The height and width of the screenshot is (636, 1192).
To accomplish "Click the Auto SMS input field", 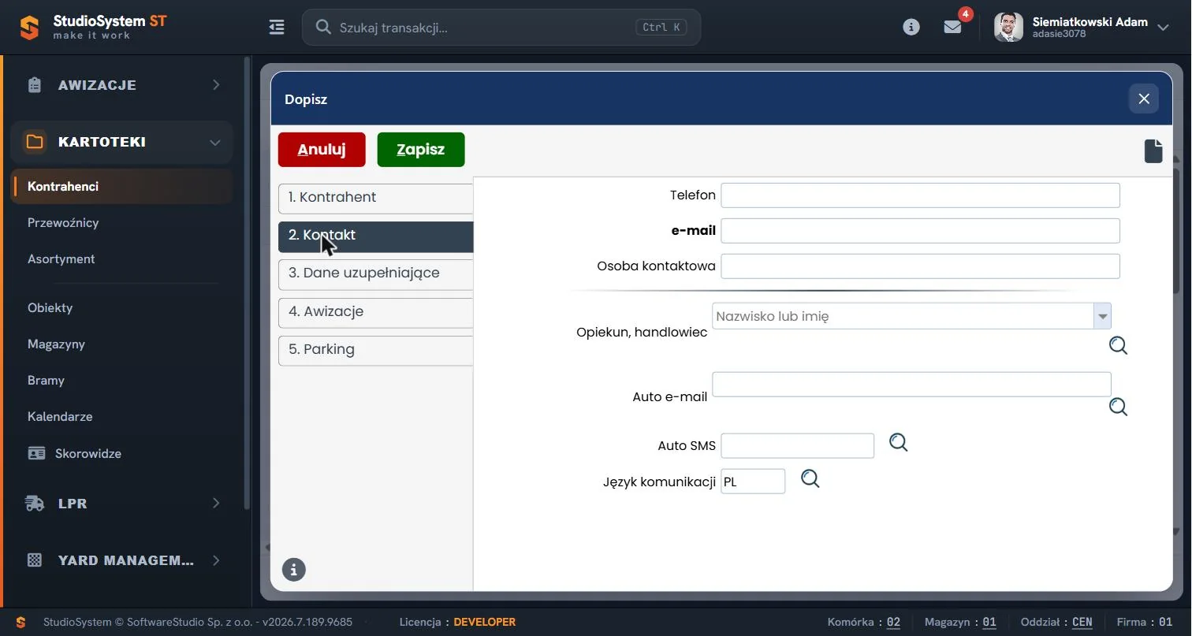I will point(797,445).
